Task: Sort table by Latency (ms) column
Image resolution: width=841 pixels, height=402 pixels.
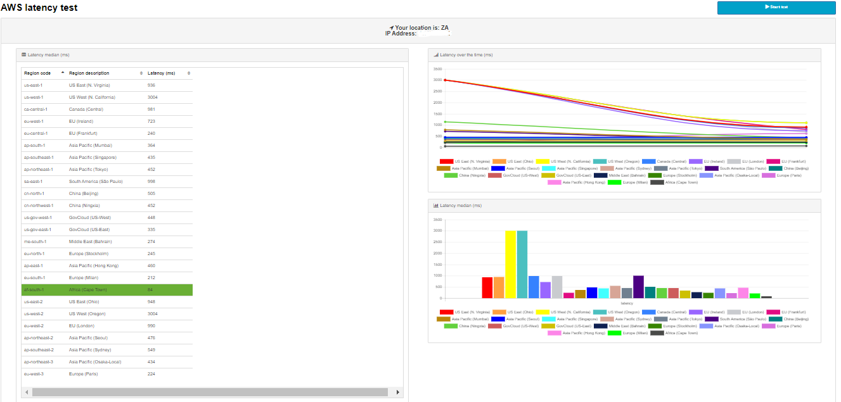Action: [169, 73]
